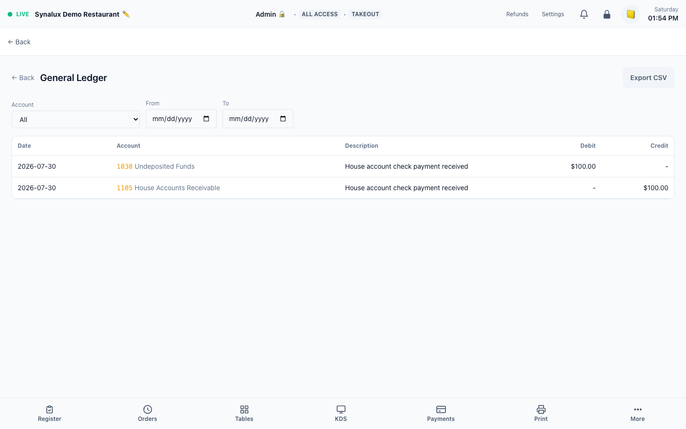Click description in Undeposited Funds row
The image size is (686, 429).
click(406, 166)
